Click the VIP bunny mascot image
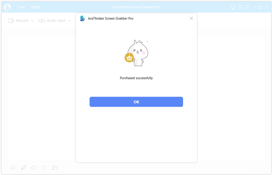The height and width of the screenshot is (175, 272). [x=137, y=53]
